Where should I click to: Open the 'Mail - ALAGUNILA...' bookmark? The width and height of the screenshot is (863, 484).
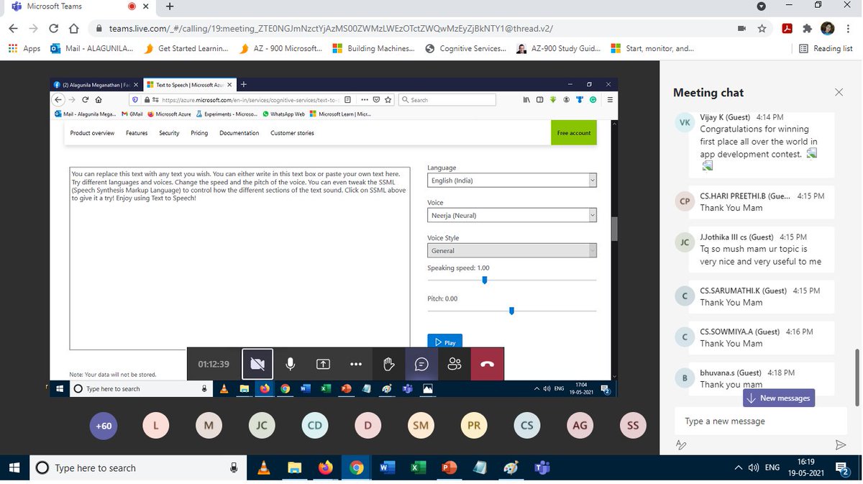pyautogui.click(x=91, y=48)
